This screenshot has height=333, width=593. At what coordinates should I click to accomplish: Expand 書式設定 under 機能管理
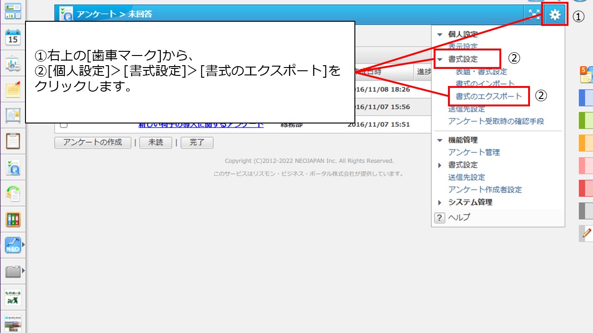pyautogui.click(x=440, y=165)
